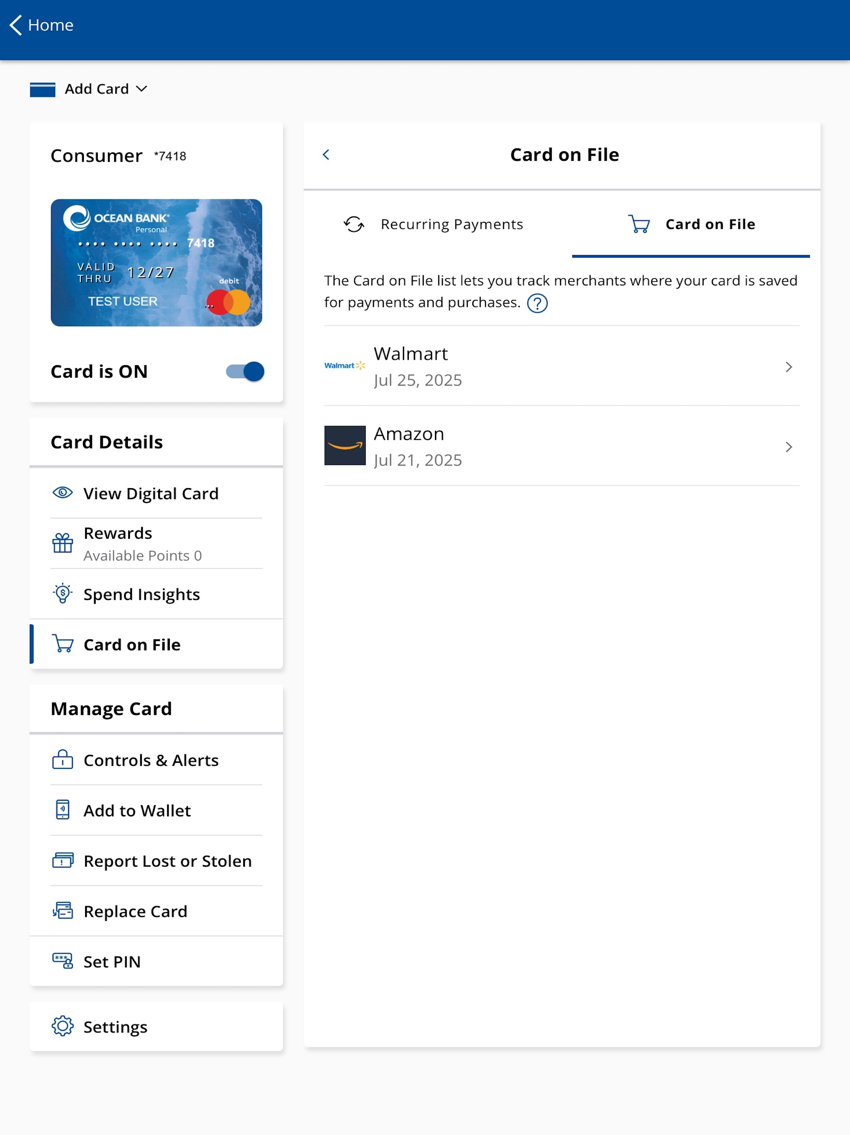The height and width of the screenshot is (1135, 850).
Task: Click the Jul 25, 2025 date
Action: click(x=418, y=380)
